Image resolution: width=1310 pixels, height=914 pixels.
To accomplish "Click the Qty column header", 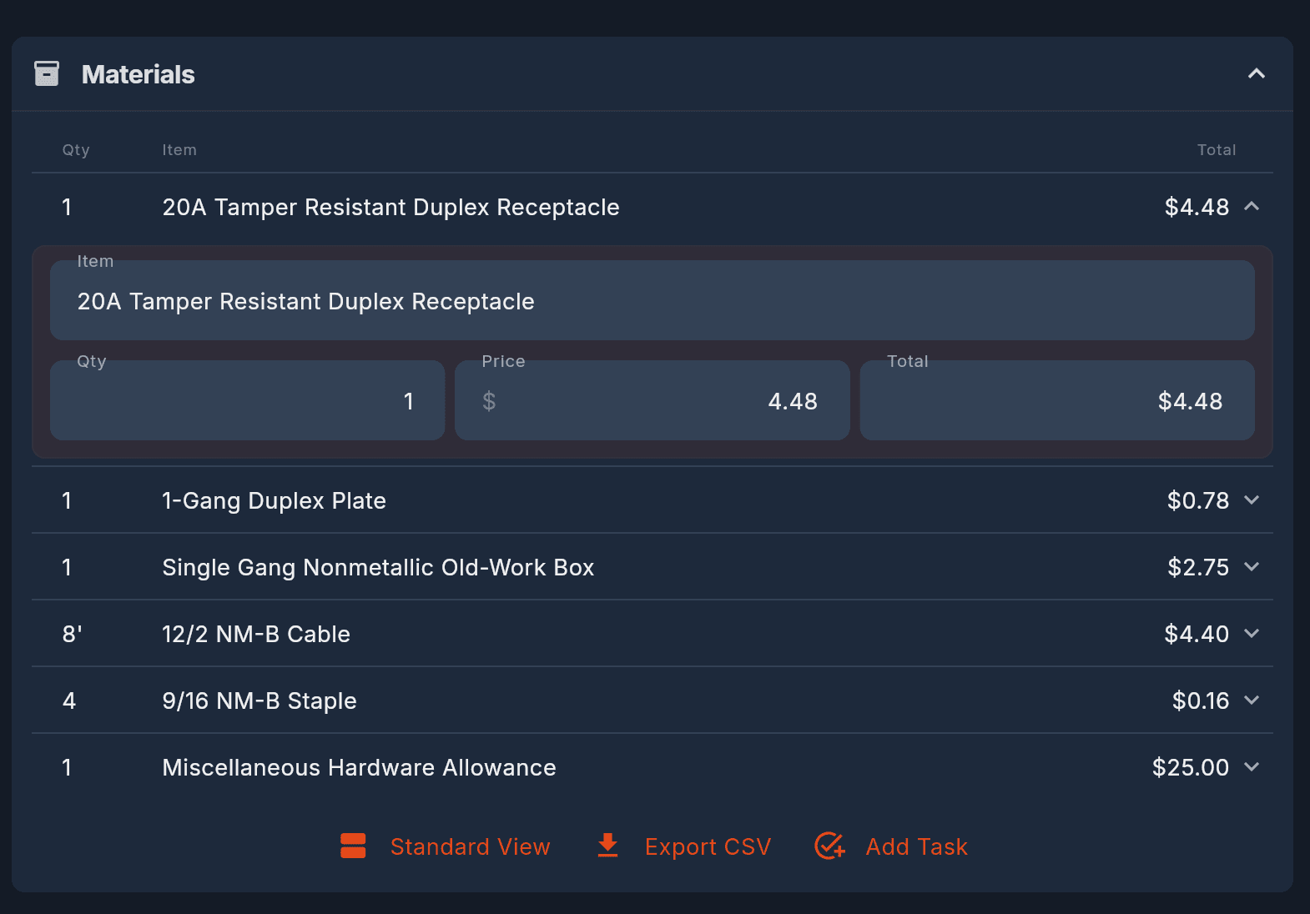I will (x=76, y=150).
